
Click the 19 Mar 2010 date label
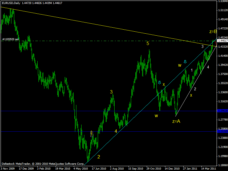[63, 168]
